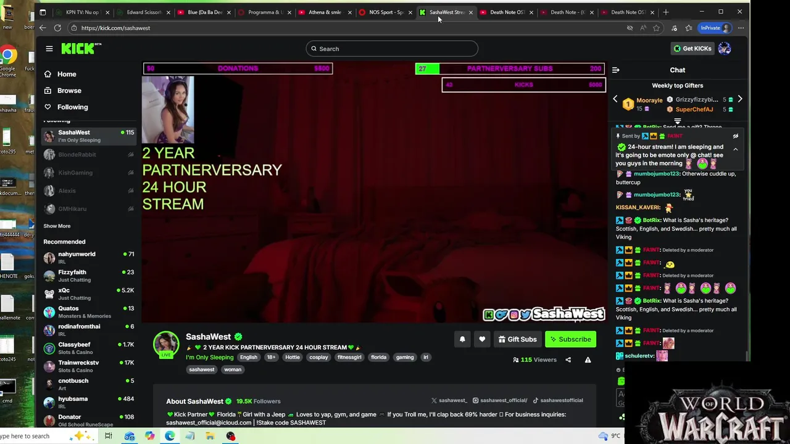Click the Hottie tag
The width and height of the screenshot is (790, 444).
[293, 357]
